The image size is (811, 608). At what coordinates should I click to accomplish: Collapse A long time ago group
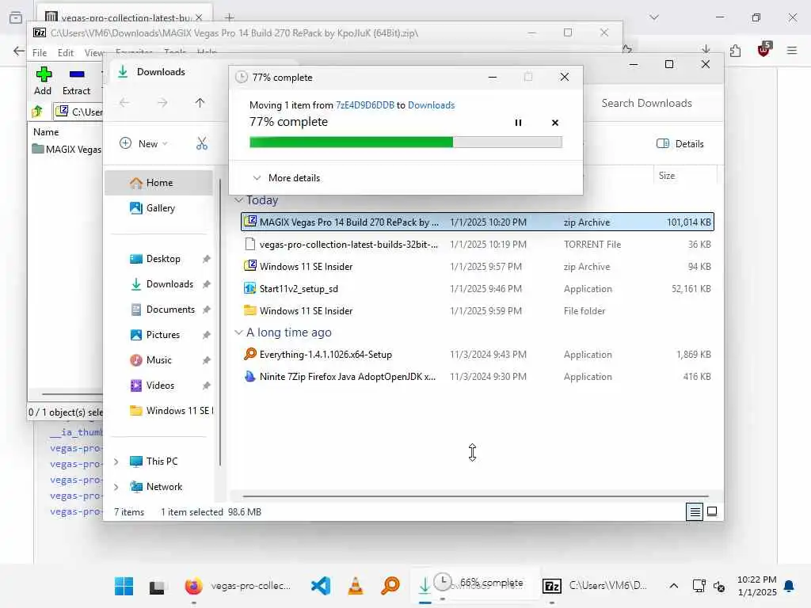[238, 332]
